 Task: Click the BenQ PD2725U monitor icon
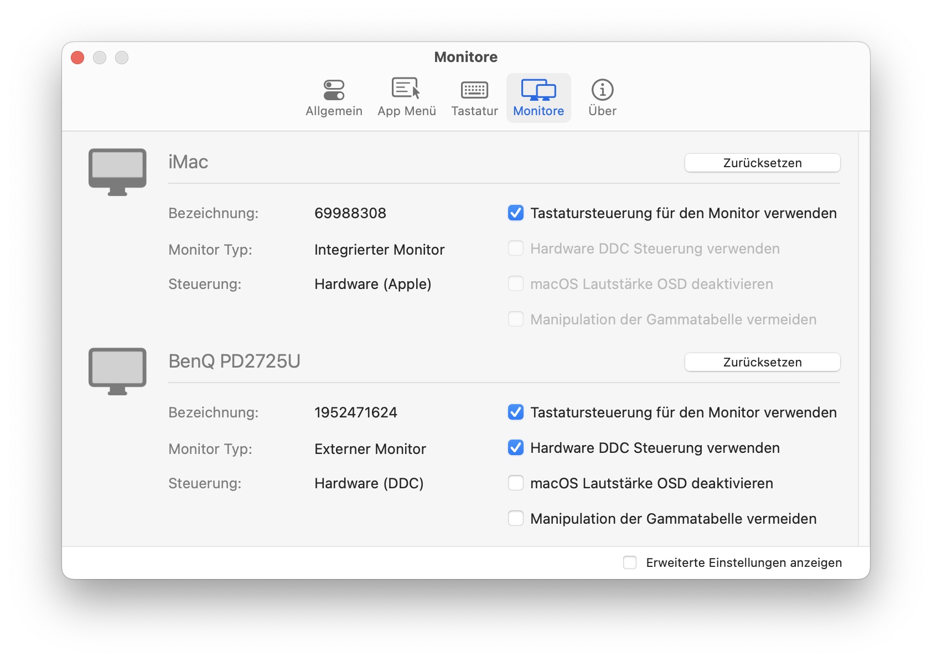pyautogui.click(x=116, y=371)
